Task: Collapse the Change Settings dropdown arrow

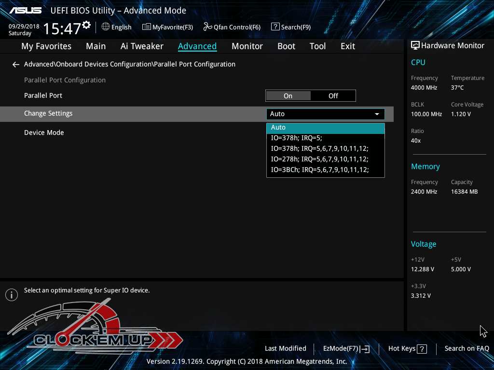Action: [377, 114]
